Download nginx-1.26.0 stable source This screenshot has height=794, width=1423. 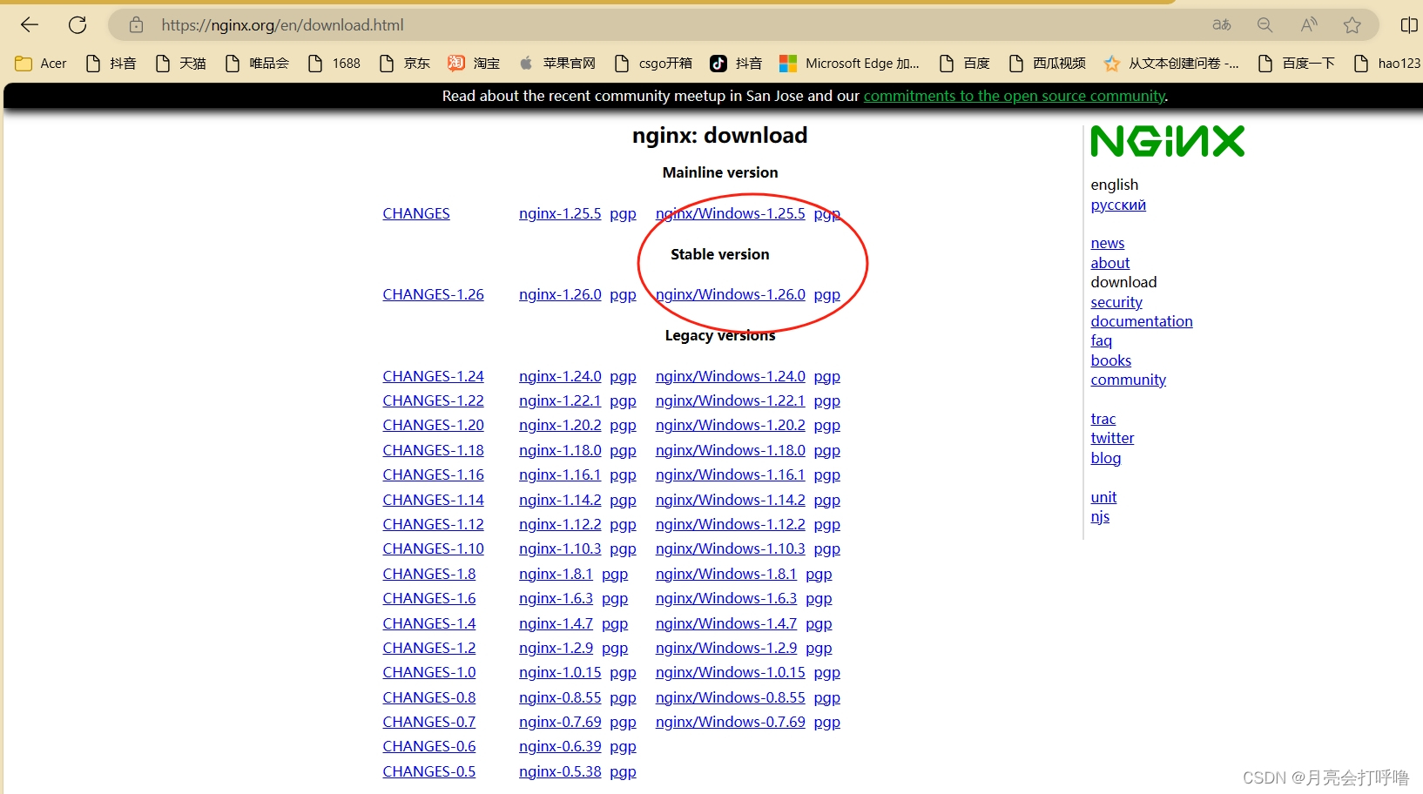coord(560,294)
